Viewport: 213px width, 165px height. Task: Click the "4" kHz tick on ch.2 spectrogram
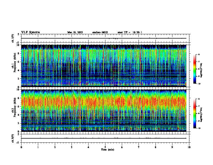[x=19, y=115]
